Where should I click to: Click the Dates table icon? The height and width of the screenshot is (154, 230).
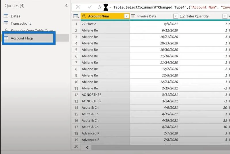(6, 16)
